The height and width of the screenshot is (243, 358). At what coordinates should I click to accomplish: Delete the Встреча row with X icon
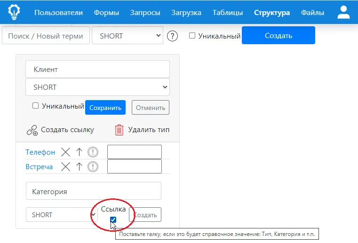pos(65,166)
